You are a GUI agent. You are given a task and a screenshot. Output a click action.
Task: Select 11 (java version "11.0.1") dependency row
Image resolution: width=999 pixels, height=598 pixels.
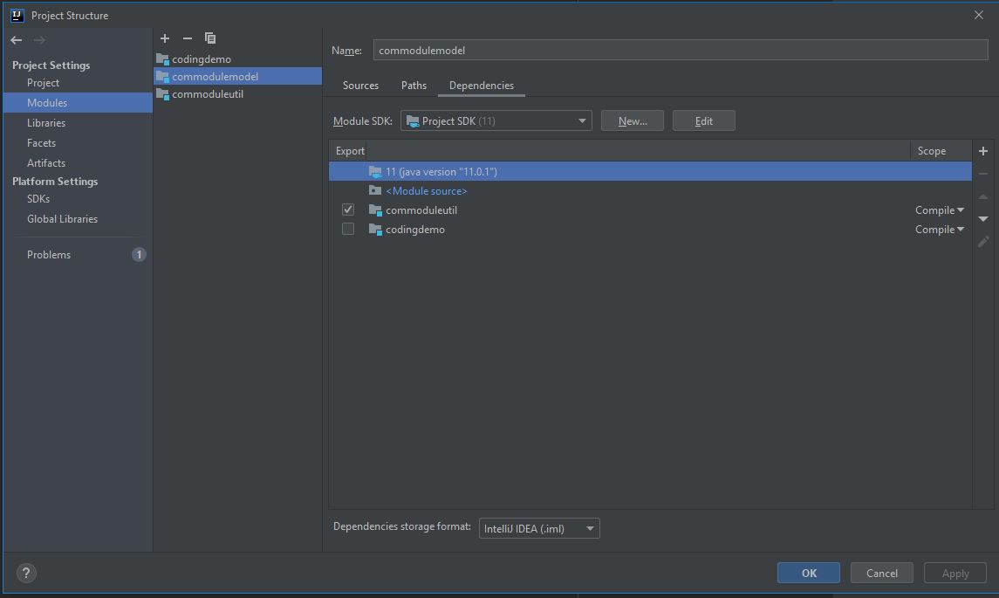click(650, 171)
